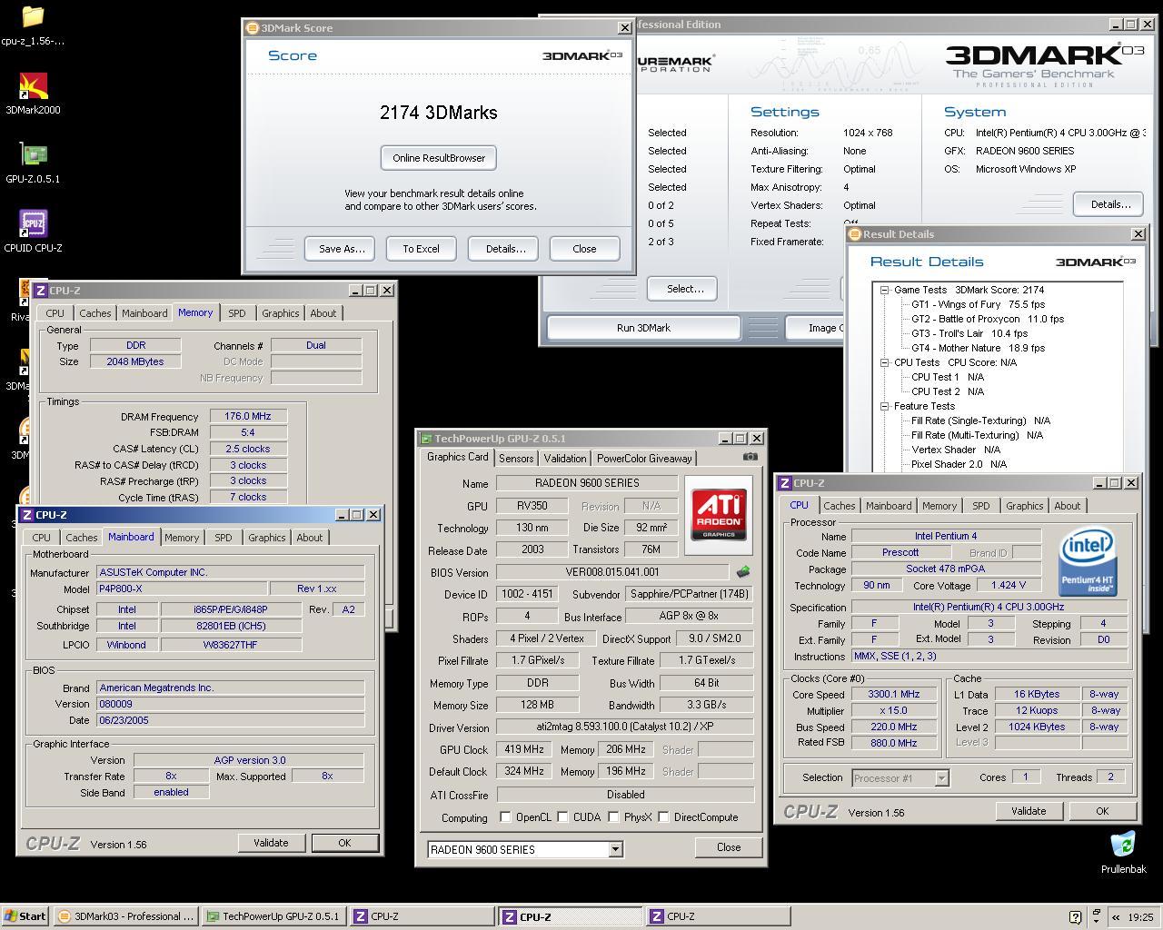The height and width of the screenshot is (930, 1163).
Task: Open the Validation tab in GPU-Z
Action: [x=564, y=459]
